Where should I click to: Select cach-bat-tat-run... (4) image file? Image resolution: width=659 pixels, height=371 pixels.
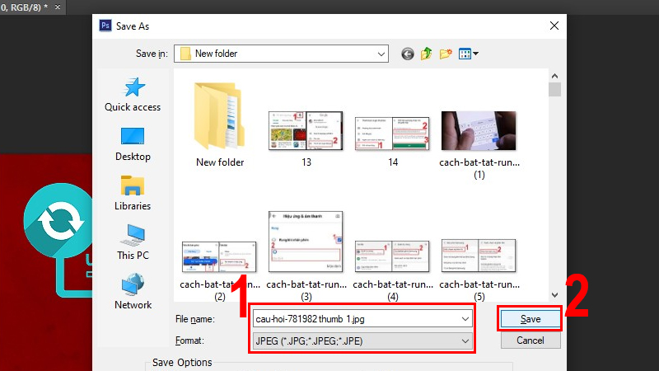point(393,270)
